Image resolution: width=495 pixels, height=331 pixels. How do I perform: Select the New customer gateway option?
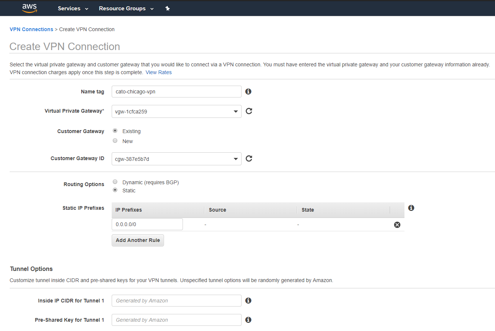115,141
